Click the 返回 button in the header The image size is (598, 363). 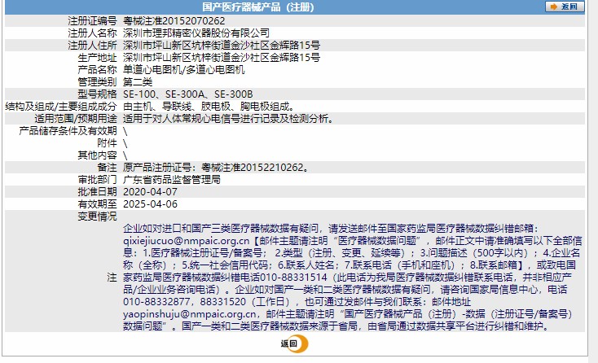pyautogui.click(x=565, y=7)
